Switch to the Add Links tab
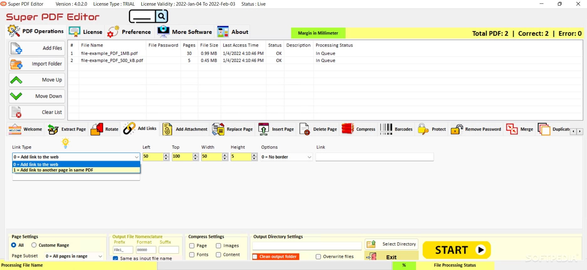The image size is (587, 270). (140, 128)
